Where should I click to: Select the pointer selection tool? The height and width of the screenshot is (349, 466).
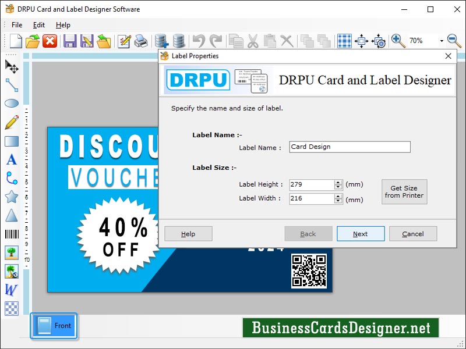(10, 66)
